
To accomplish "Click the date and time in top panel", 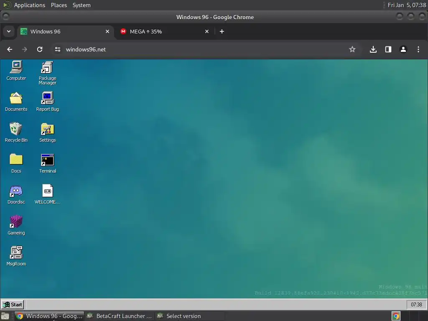I will point(407,5).
